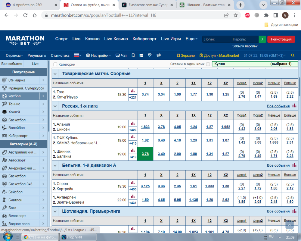This screenshot has height=241, width=301.
Task: Open Киберспорт in the top menu
Action: click(144, 39)
